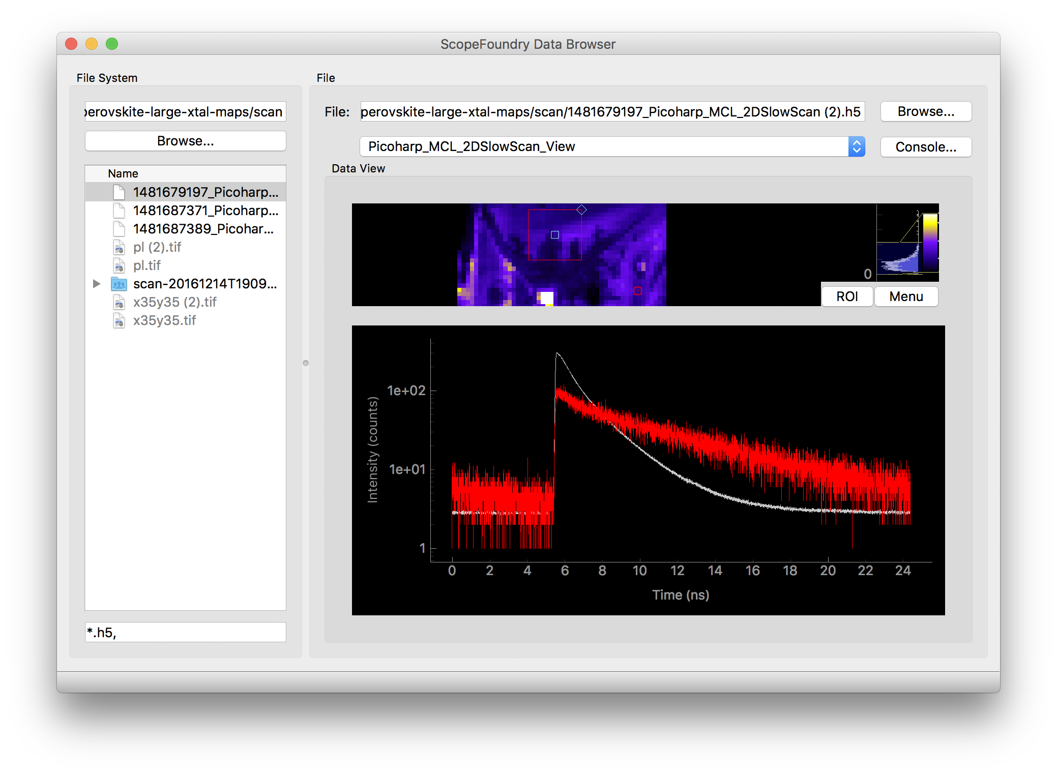Click the diamond rotate handle on red ROI
Screen dimensions: 1057x774
coord(581,210)
